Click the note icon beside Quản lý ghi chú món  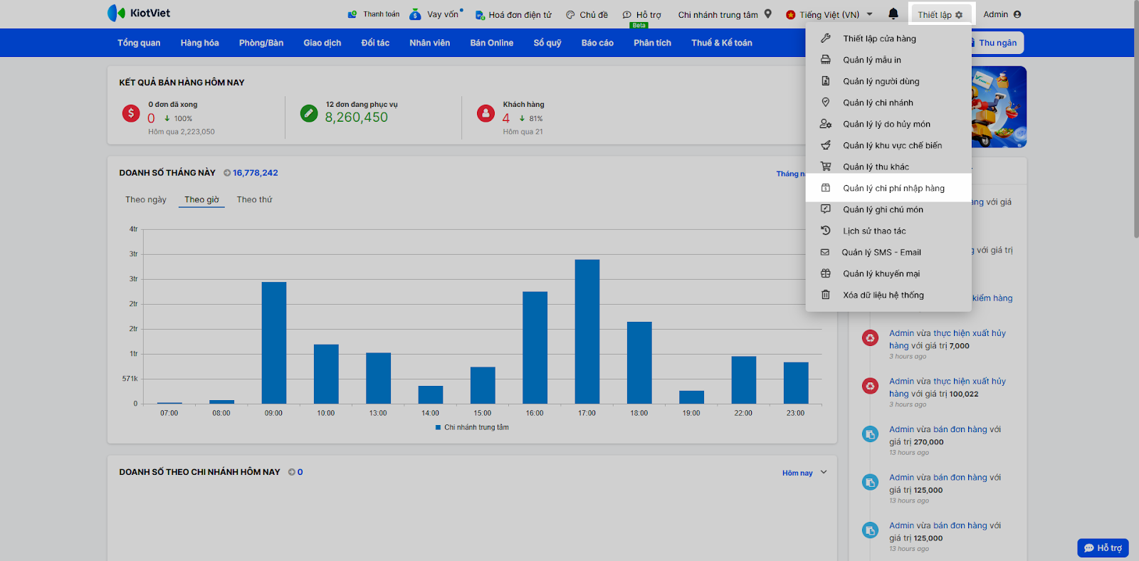point(826,209)
